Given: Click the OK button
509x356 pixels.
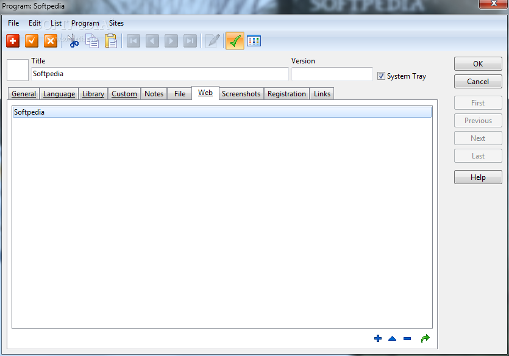Looking at the screenshot, I should click(478, 63).
